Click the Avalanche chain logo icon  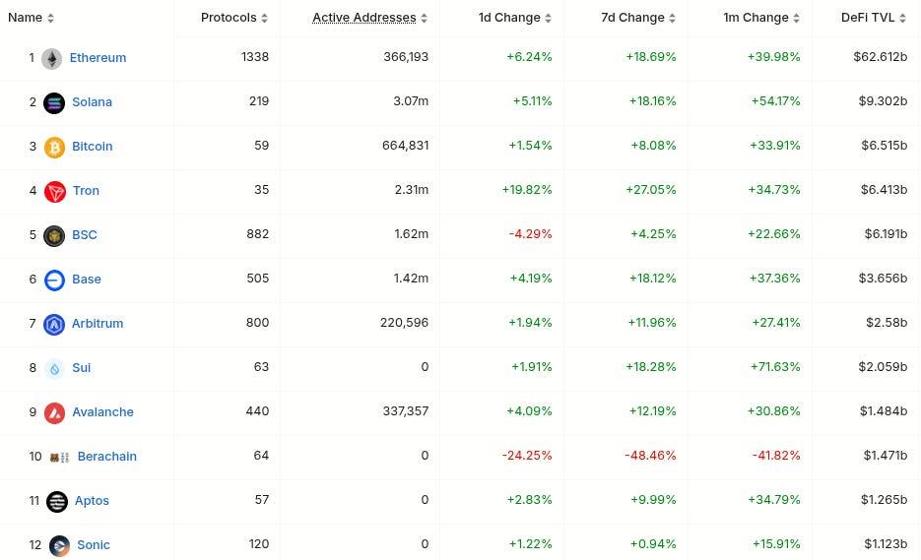point(54,412)
